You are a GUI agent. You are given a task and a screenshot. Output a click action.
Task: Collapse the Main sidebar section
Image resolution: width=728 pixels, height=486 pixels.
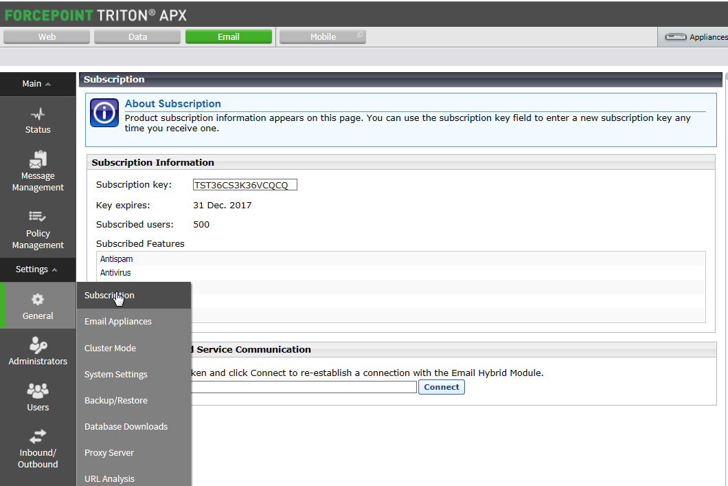click(38, 84)
